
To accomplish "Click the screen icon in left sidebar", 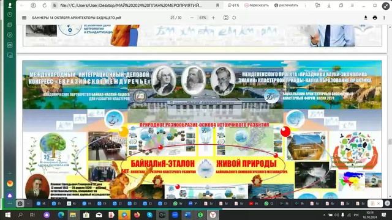I will coord(10,55).
